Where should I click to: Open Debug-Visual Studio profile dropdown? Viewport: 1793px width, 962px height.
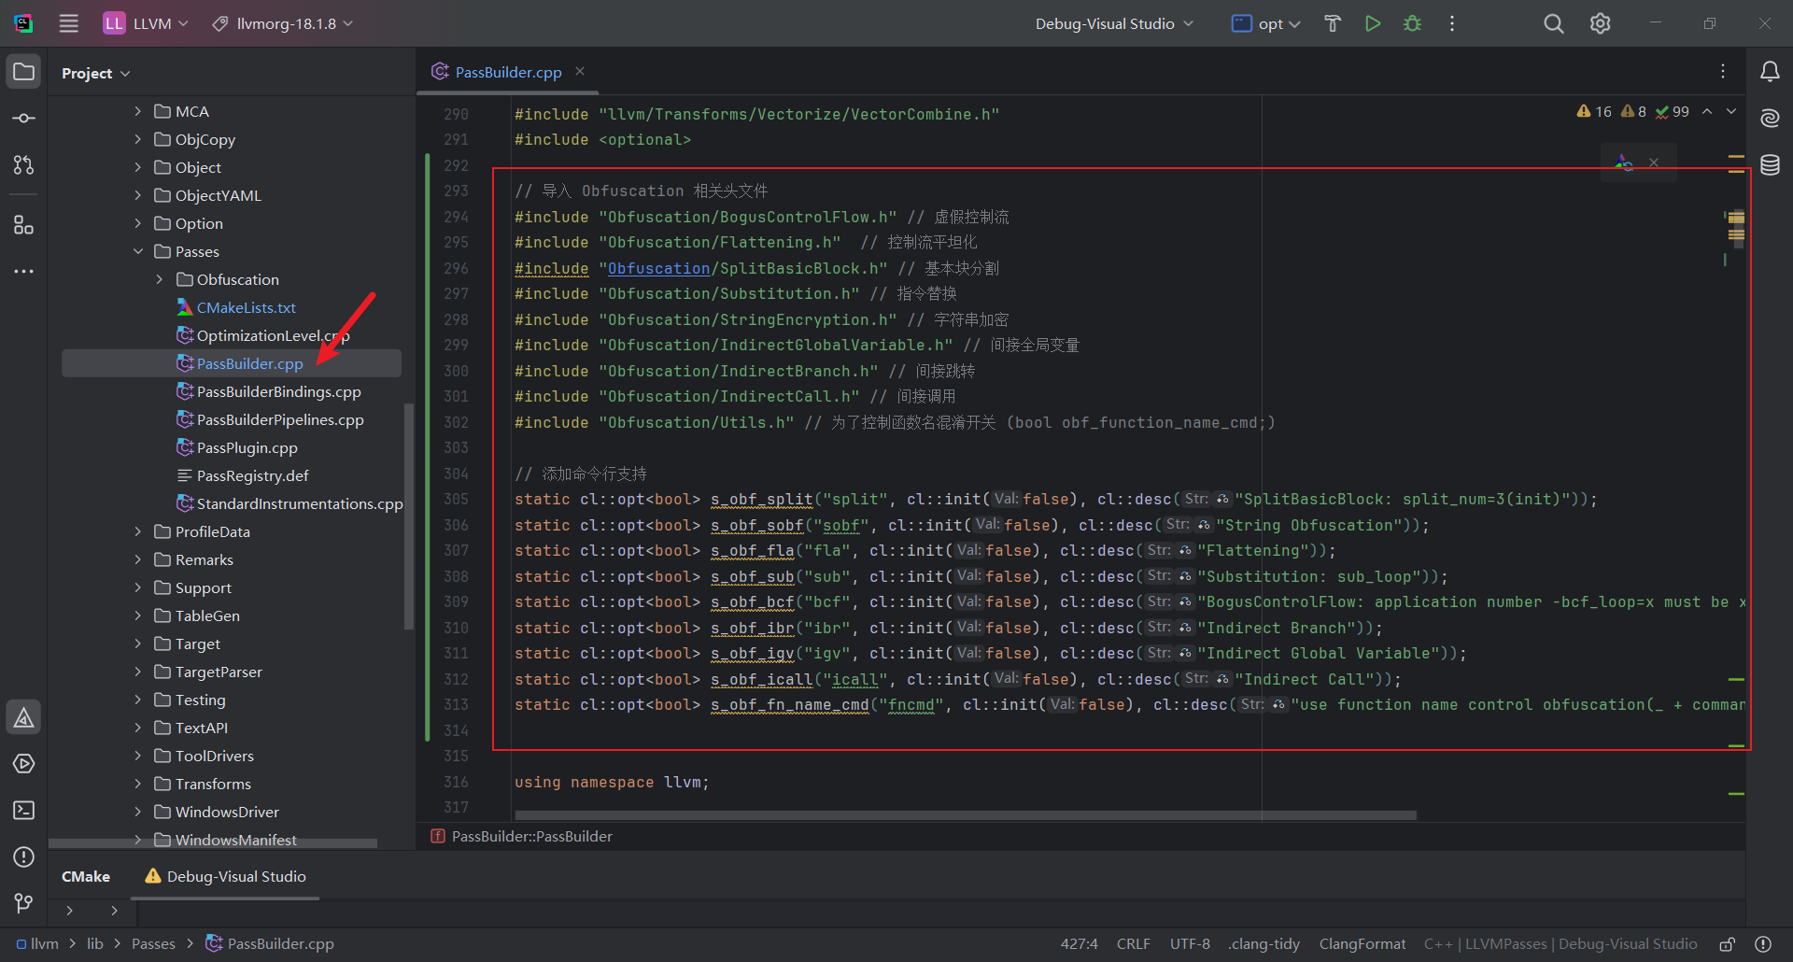[1114, 23]
